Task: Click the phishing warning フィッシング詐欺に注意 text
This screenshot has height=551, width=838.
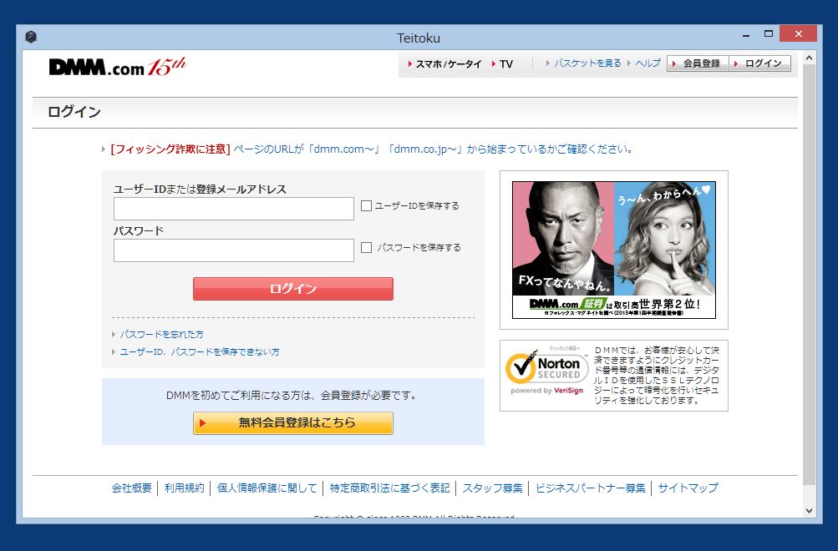Action: [170, 149]
